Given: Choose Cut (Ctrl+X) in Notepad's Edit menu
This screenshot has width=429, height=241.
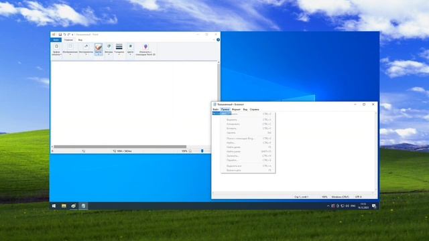Looking at the screenshot, I should pos(248,120).
